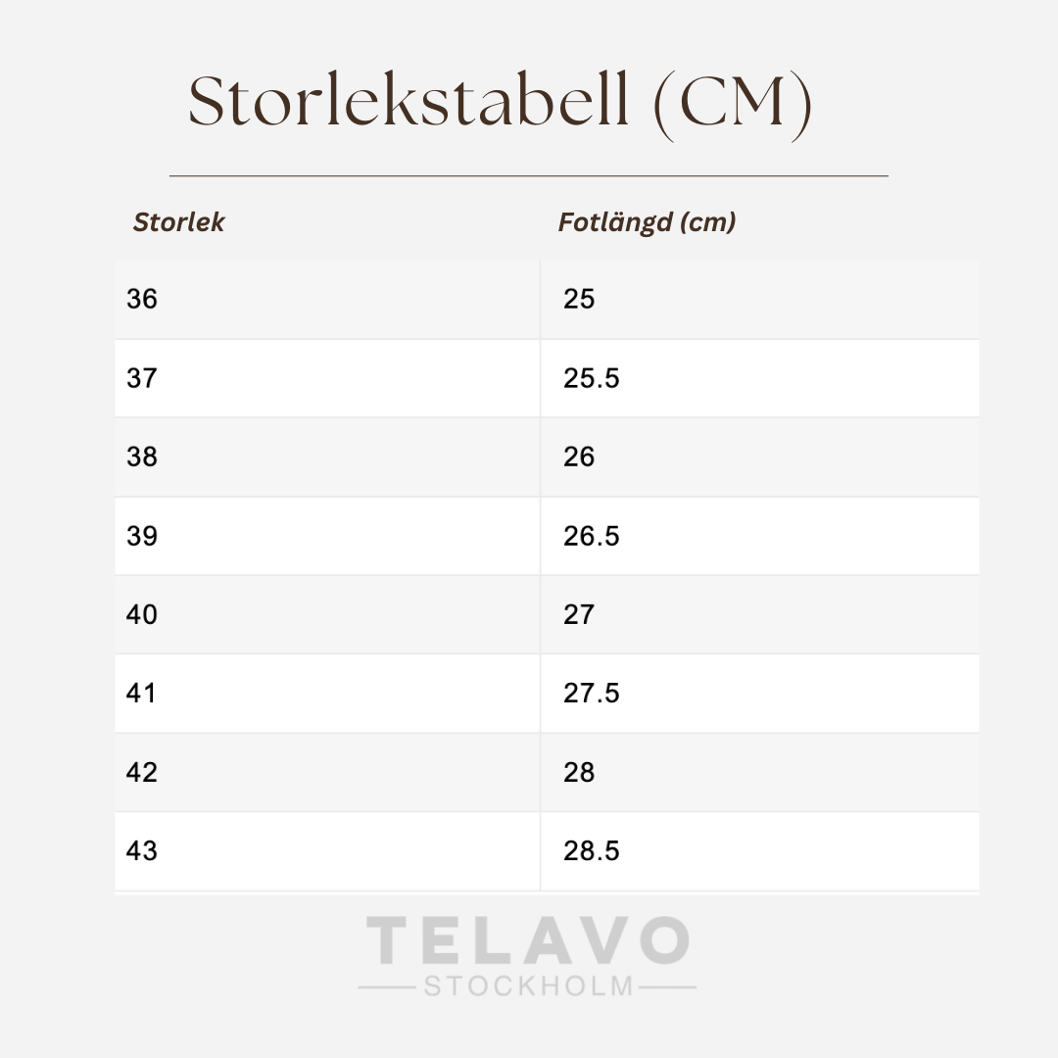The height and width of the screenshot is (1058, 1058).
Task: Select the 25.5 foot length cell
Action: point(591,378)
